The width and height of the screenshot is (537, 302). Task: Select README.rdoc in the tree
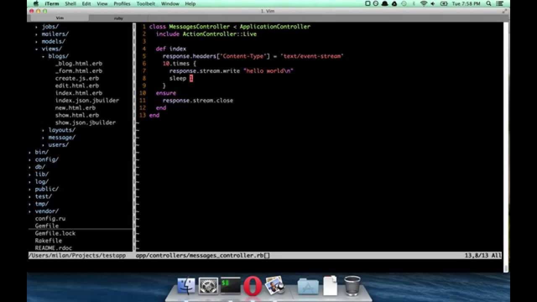[53, 248]
